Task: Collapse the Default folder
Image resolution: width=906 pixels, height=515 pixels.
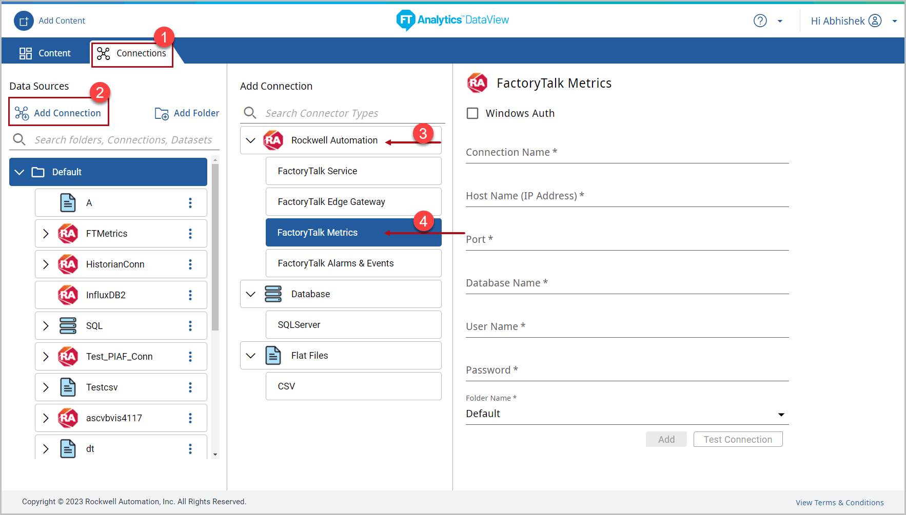Action: coord(19,172)
